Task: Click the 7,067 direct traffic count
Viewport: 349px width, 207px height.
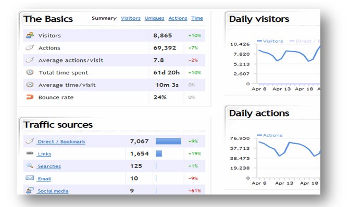Action: coord(139,141)
